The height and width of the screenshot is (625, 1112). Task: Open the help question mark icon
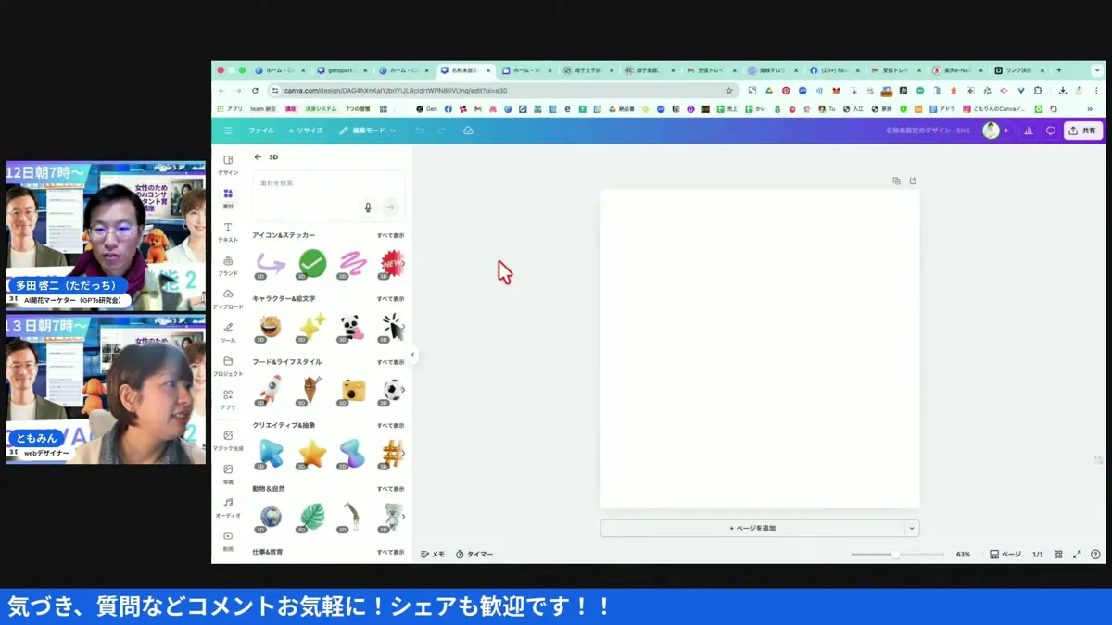[x=1095, y=554]
